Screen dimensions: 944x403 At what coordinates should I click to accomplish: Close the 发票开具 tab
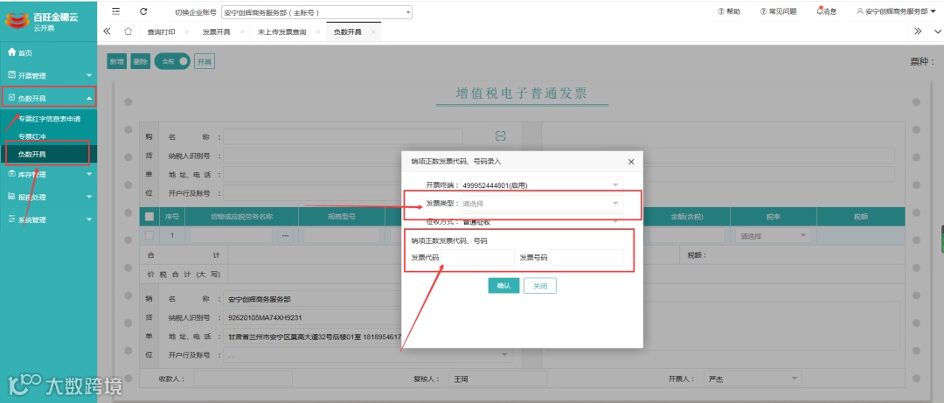(x=242, y=32)
